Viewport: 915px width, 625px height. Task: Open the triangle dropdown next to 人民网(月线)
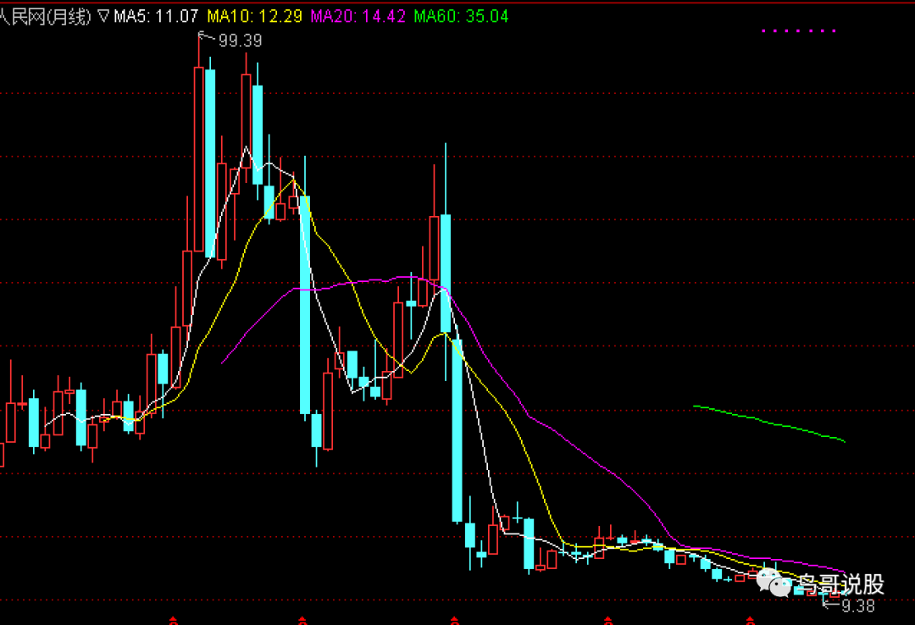[x=103, y=16]
